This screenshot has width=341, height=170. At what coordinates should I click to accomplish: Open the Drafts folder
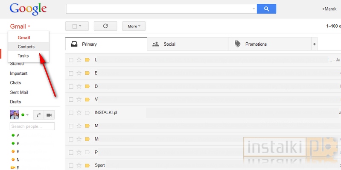pyautogui.click(x=15, y=102)
